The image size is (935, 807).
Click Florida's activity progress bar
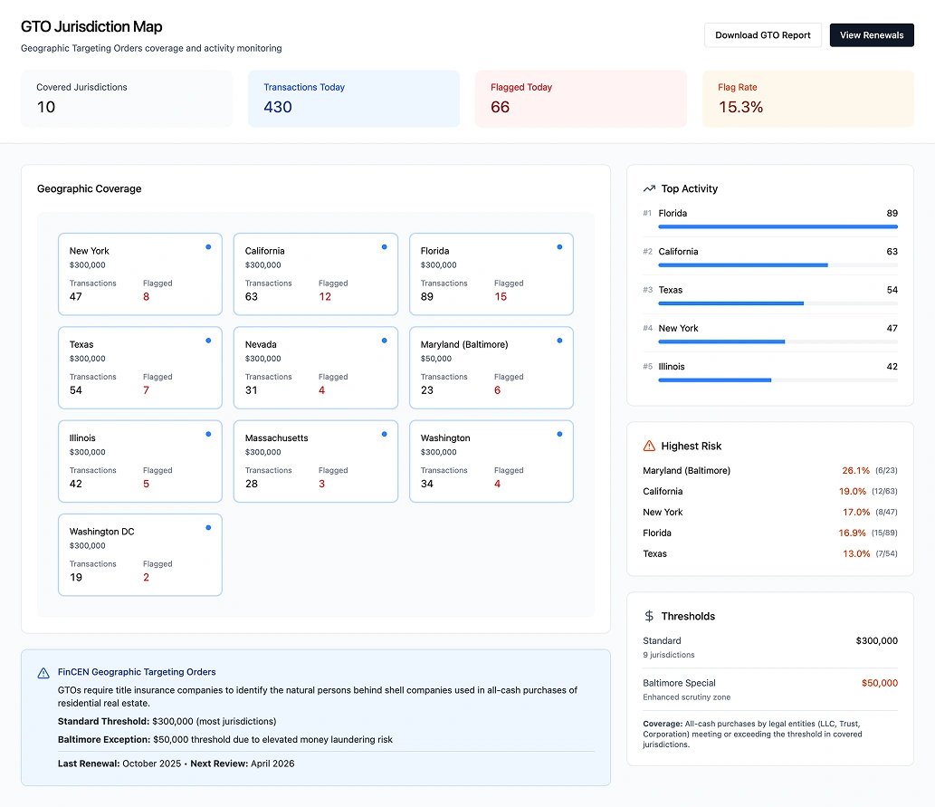click(778, 226)
